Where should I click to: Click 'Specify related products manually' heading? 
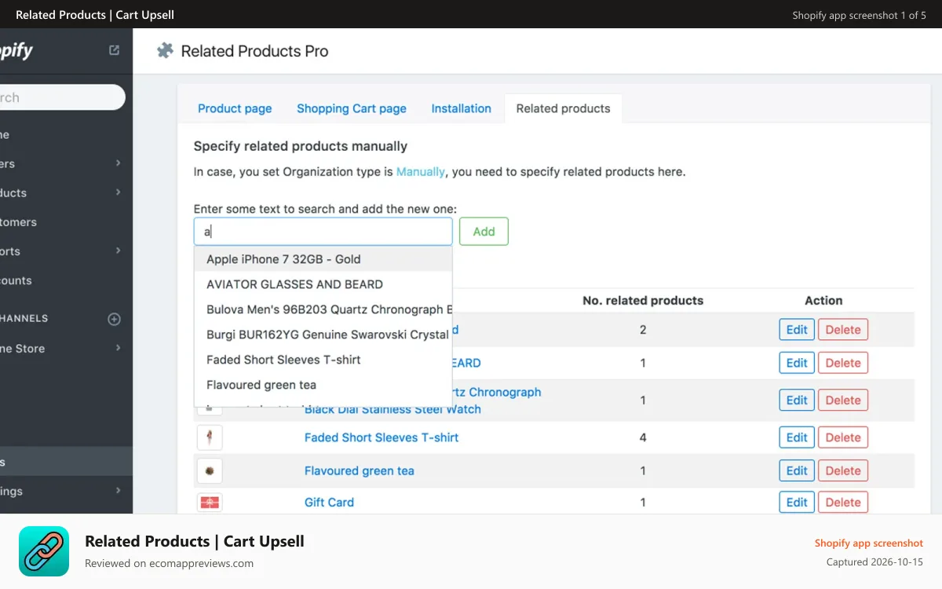click(301, 146)
